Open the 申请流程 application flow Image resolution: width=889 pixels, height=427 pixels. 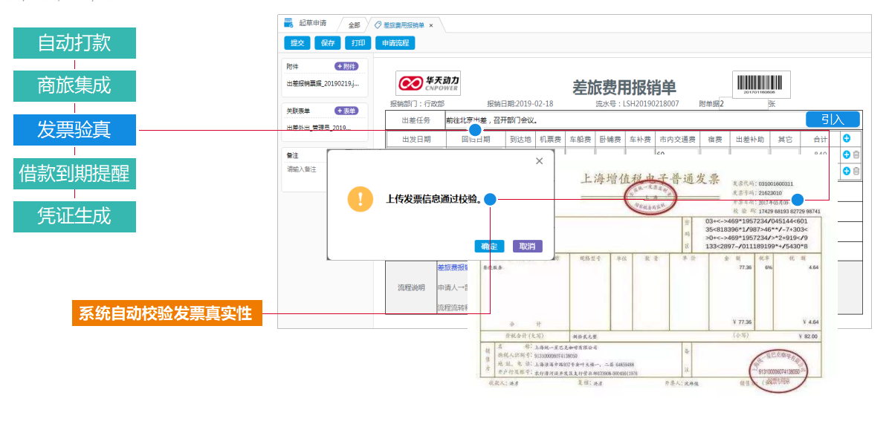click(x=395, y=43)
